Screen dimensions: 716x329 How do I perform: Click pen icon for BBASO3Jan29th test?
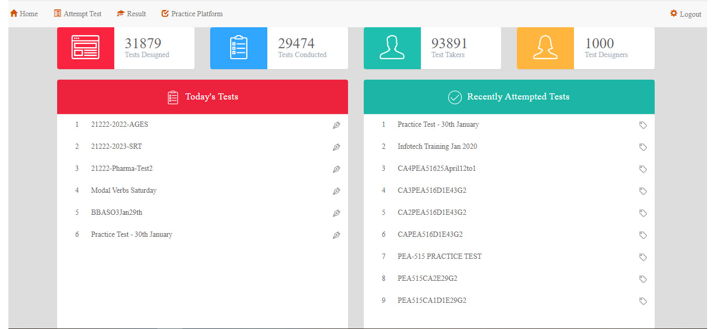click(337, 213)
